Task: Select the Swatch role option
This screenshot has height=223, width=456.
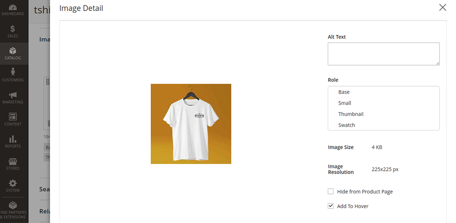Action: (347, 125)
